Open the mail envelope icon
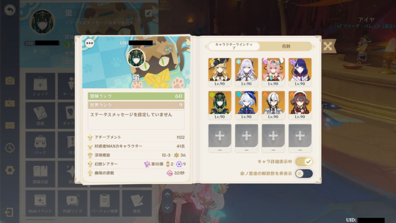Viewport: 396px width, 223px height. (10, 125)
